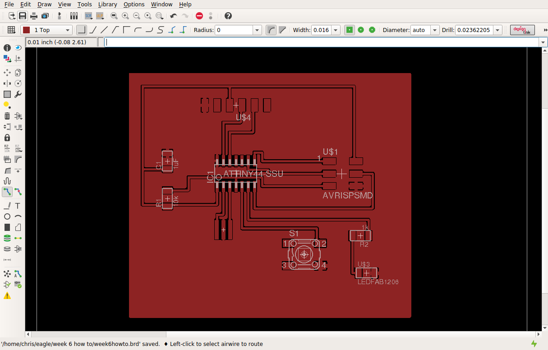The height and width of the screenshot is (350, 548).
Task: Select the Info tool in the sidebar
Action: coord(7,48)
